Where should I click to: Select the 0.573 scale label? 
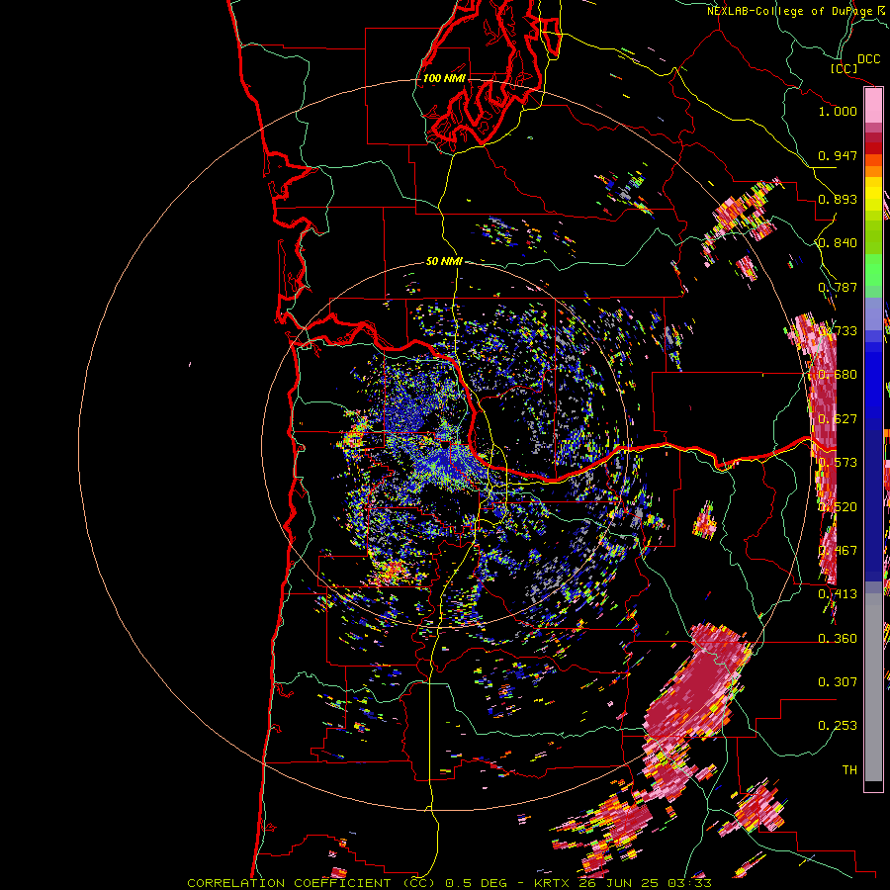pyautogui.click(x=838, y=463)
